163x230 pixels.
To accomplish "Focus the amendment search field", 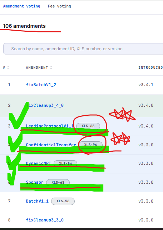I will 83,49.
